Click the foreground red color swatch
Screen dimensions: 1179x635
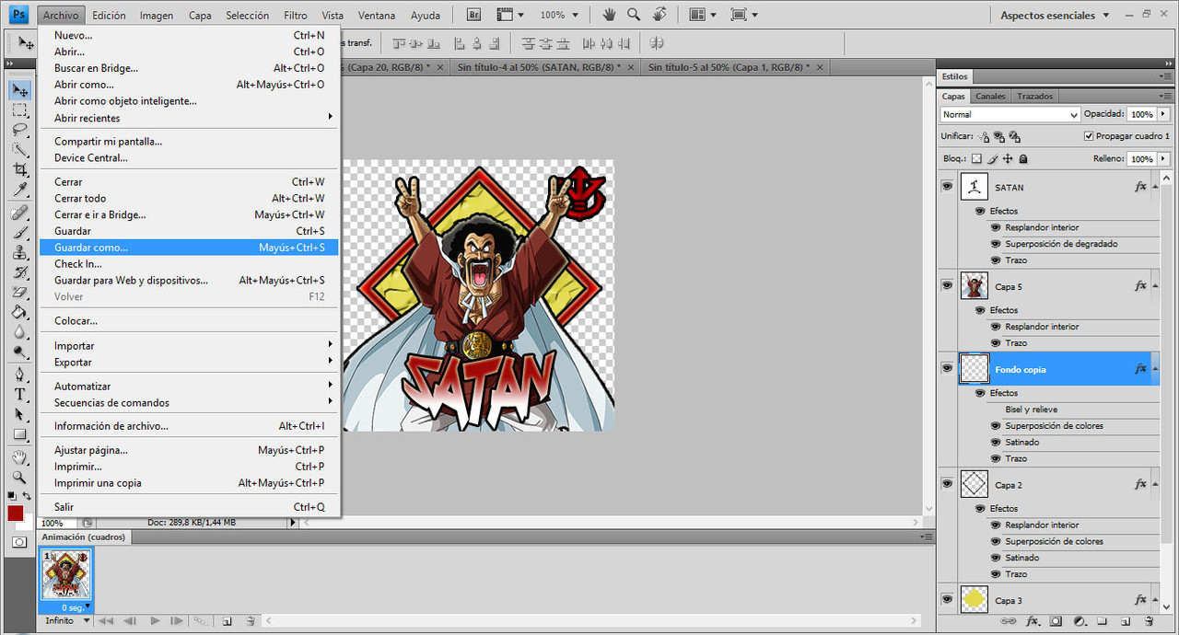pos(15,514)
